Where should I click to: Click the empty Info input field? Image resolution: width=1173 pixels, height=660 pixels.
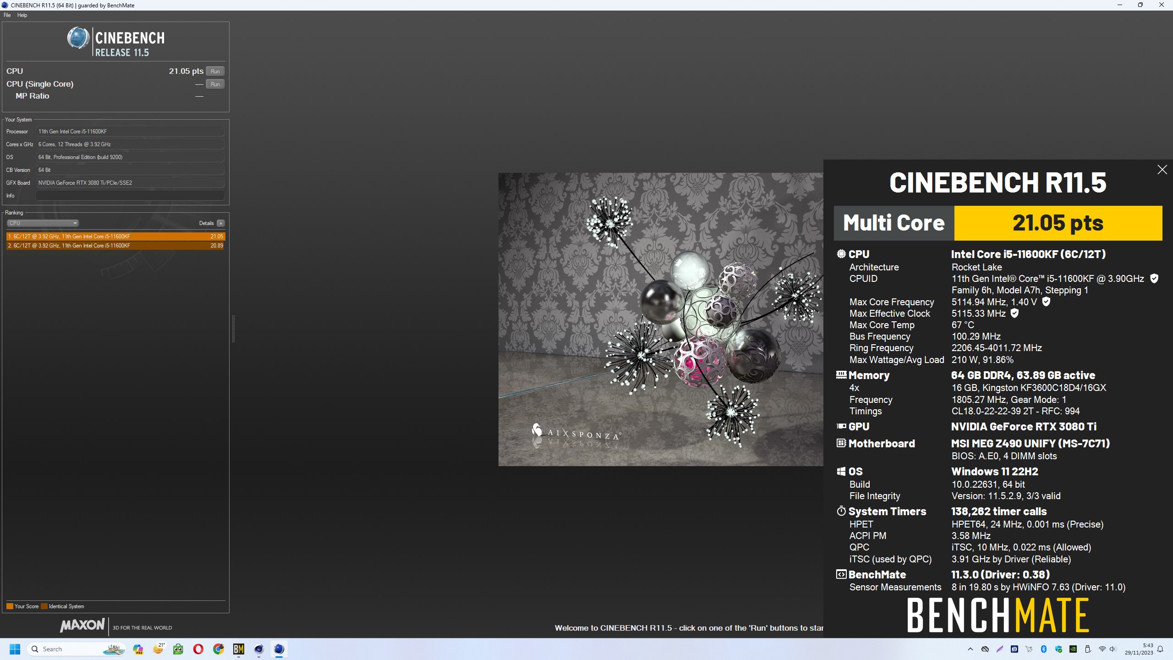[130, 196]
